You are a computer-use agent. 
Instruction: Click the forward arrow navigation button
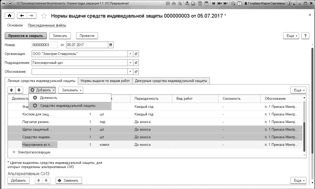coord(31,16)
